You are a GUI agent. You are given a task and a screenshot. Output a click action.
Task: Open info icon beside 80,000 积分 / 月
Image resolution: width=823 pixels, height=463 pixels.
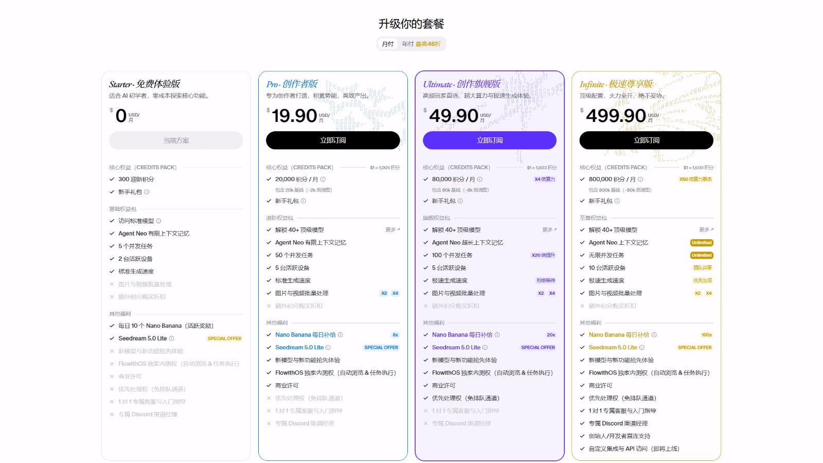480,180
